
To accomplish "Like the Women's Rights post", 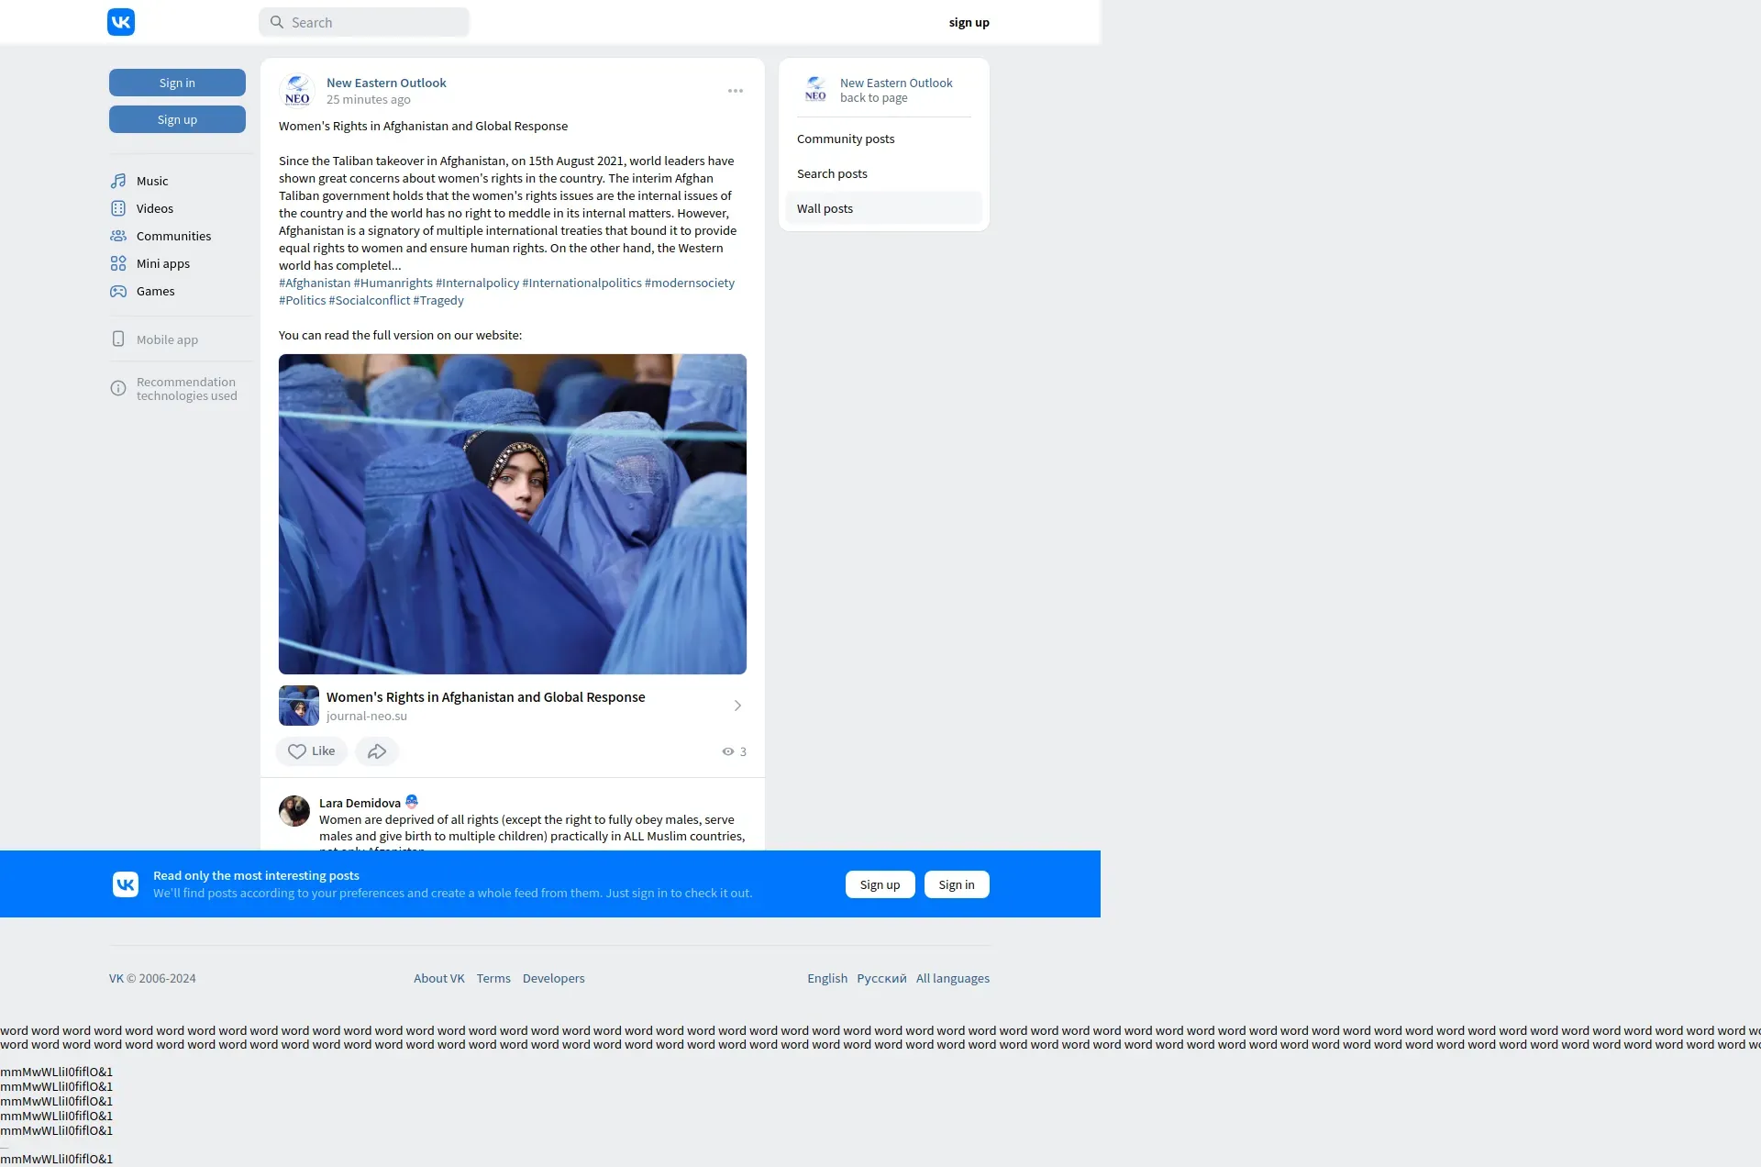I will (x=312, y=751).
